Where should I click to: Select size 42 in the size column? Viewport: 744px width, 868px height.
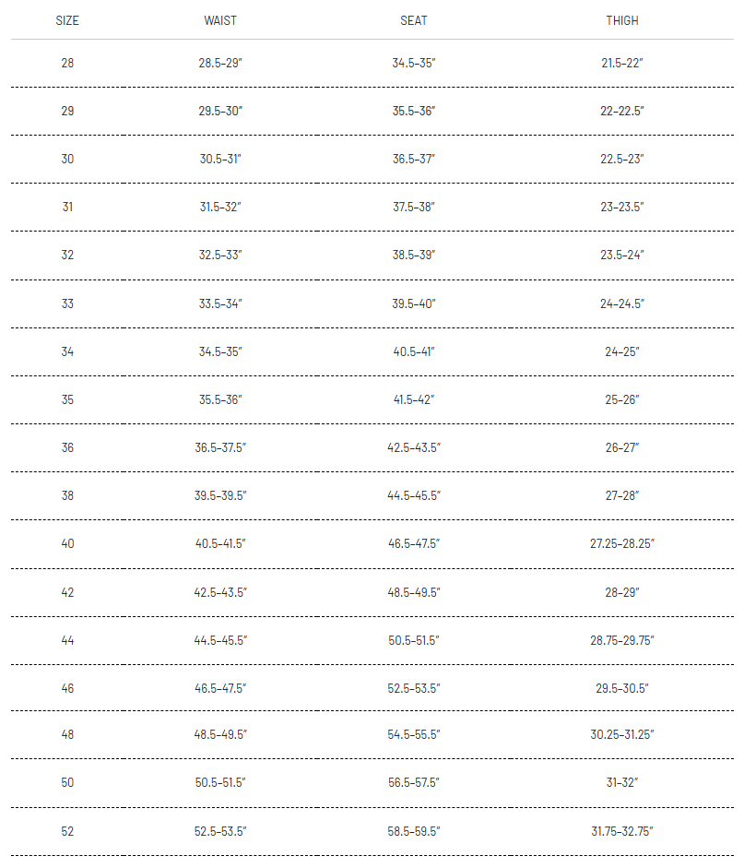pyautogui.click(x=67, y=592)
